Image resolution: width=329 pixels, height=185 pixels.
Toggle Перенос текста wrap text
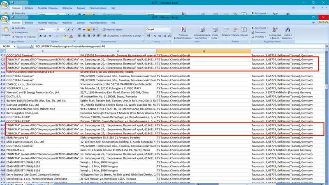112,30
